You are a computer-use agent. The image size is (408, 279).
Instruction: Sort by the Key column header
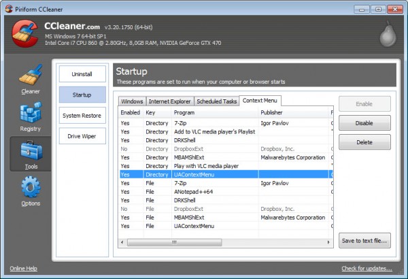(158, 112)
